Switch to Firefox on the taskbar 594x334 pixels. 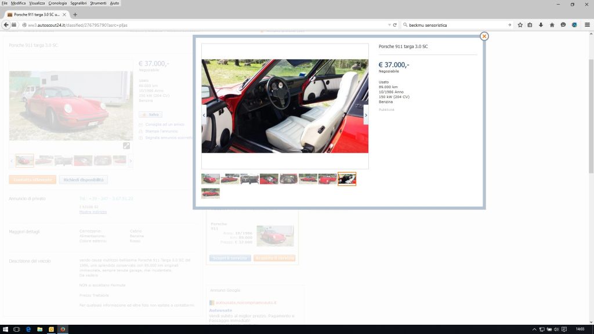pyautogui.click(x=63, y=329)
